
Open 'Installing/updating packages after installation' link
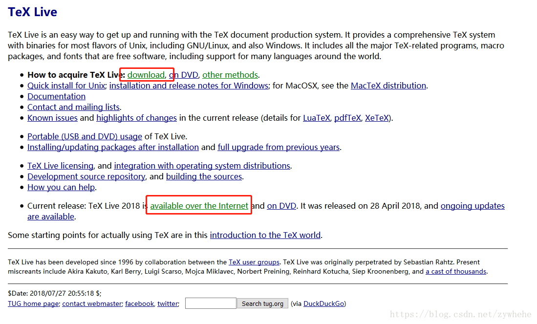click(x=113, y=147)
